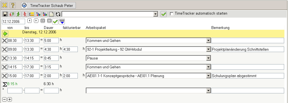The height and width of the screenshot is (103, 288).
Task: Click the number 2 bar chart icon
Action: coord(45,14)
